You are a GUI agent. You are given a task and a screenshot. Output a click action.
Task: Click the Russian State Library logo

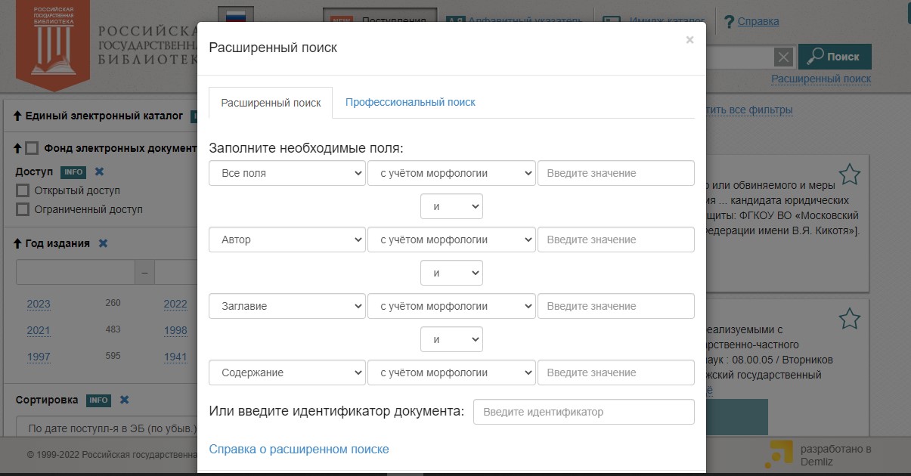(52, 44)
